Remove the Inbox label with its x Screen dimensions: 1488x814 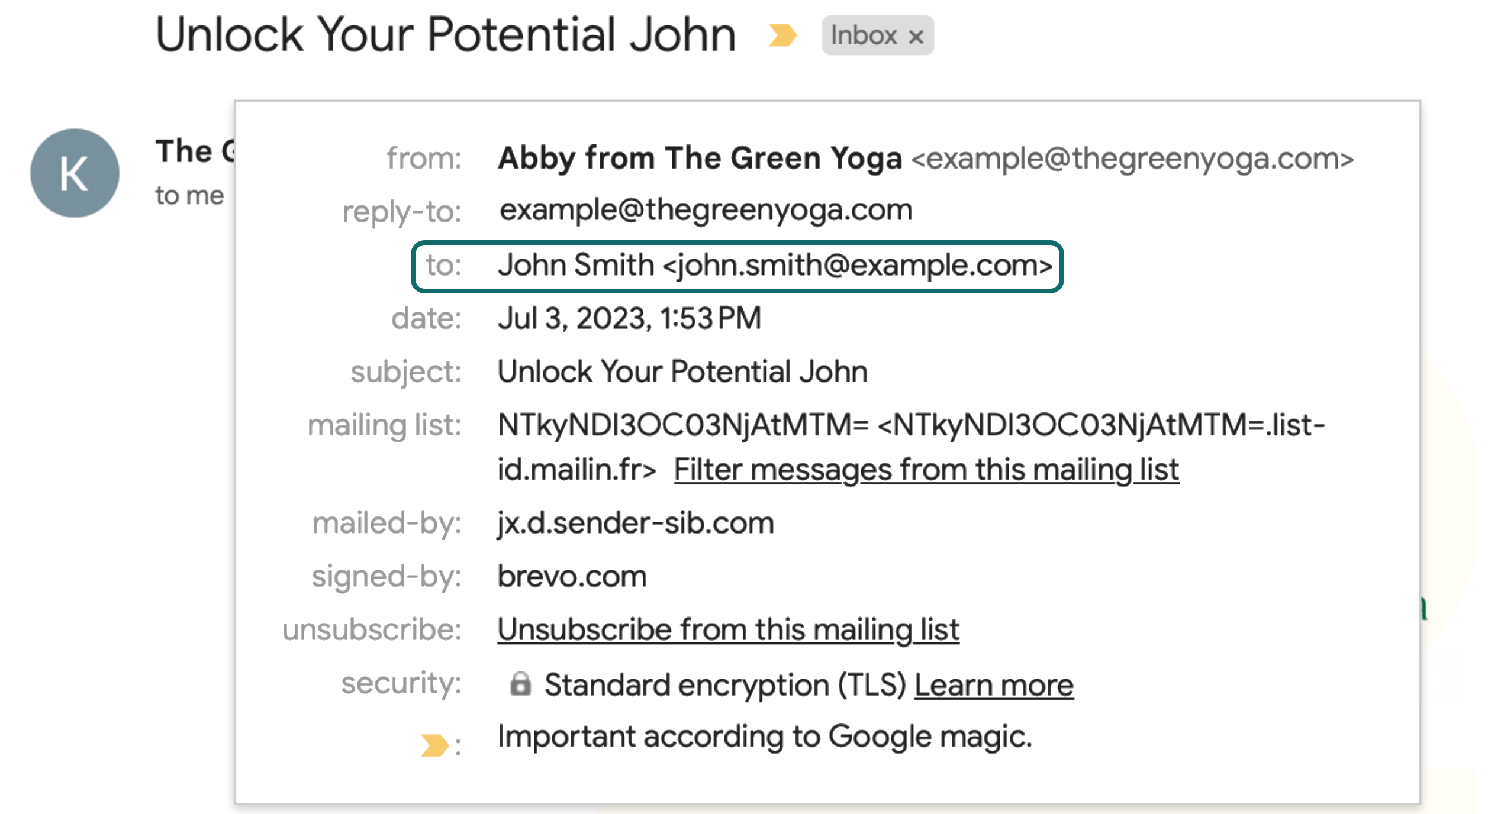916,37
